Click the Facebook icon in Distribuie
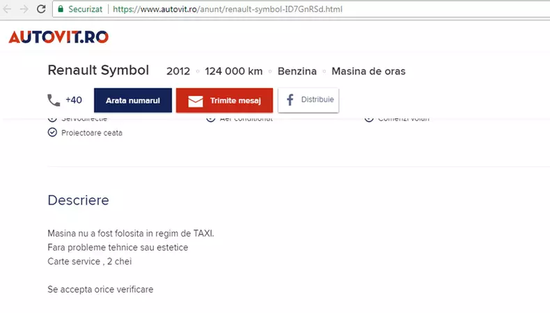Image resolution: width=550 pixels, height=313 pixels. coord(290,100)
